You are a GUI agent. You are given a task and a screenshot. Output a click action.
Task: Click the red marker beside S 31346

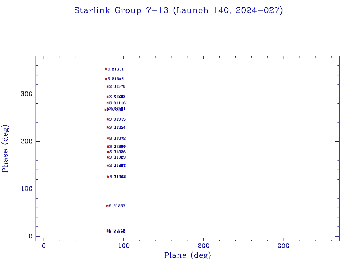[x=106, y=79]
